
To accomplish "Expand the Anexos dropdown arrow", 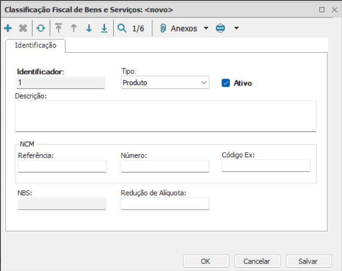I will (206, 28).
